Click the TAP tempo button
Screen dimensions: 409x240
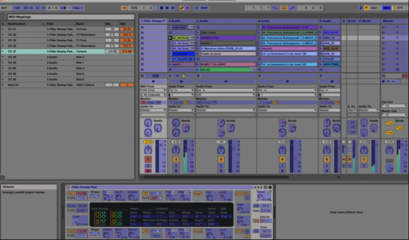point(17,8)
